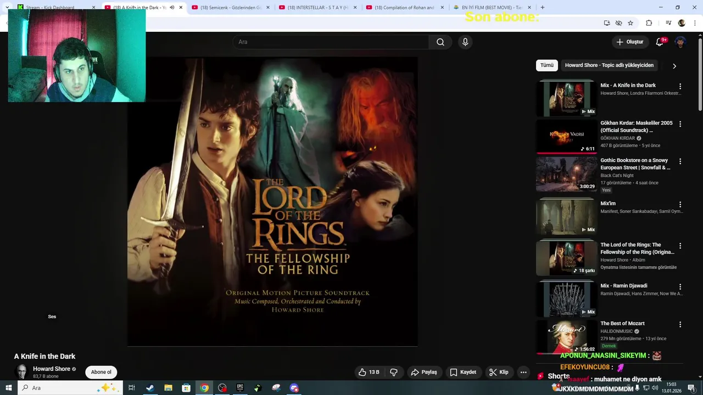Select the Tümü filter chip
This screenshot has height=395, width=703.
547,65
